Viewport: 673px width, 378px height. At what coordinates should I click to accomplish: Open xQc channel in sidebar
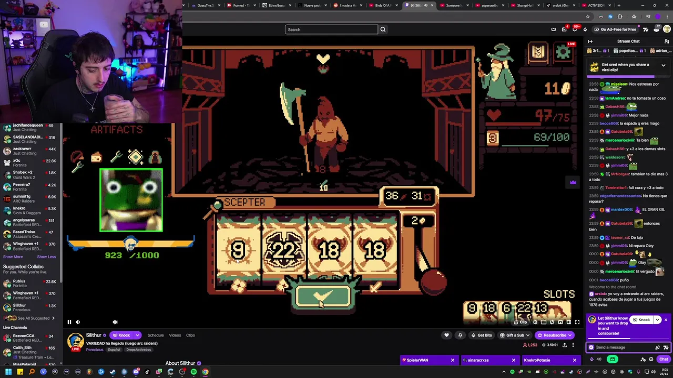coord(31,163)
